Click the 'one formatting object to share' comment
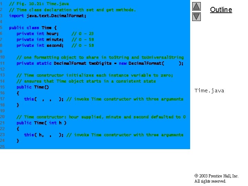This screenshot has width=248, height=186. point(100,57)
